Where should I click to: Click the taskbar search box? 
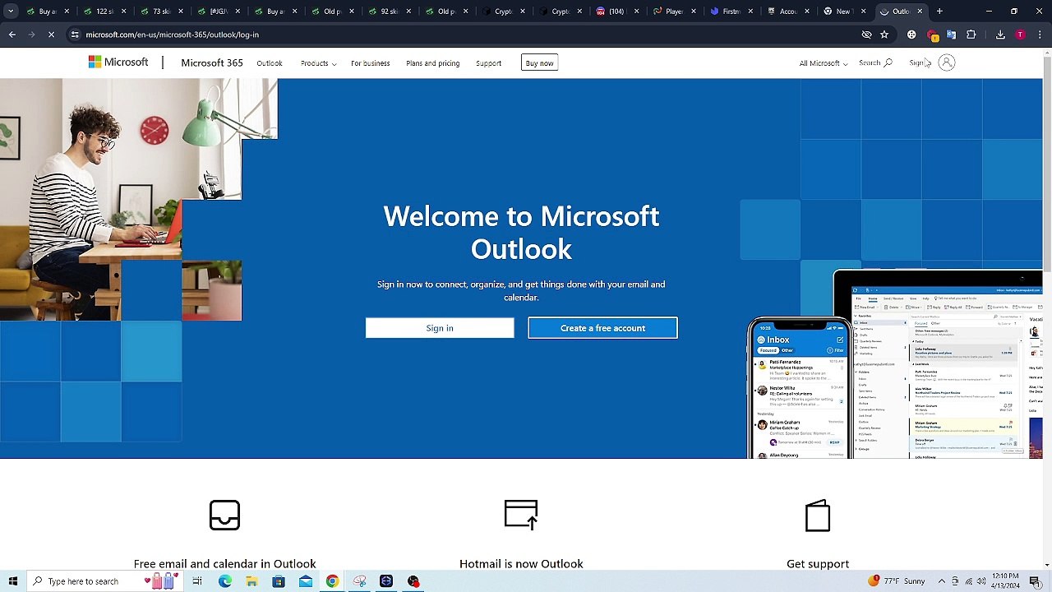point(107,581)
